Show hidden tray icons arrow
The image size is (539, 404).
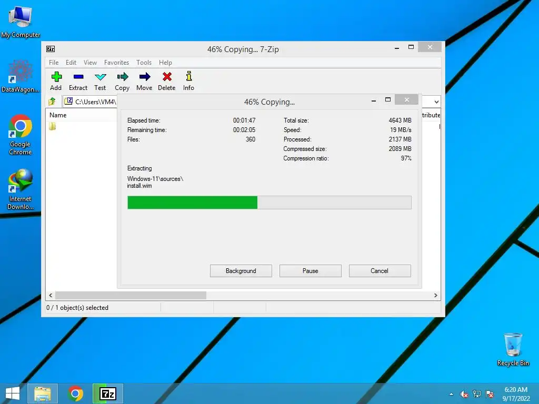point(451,394)
